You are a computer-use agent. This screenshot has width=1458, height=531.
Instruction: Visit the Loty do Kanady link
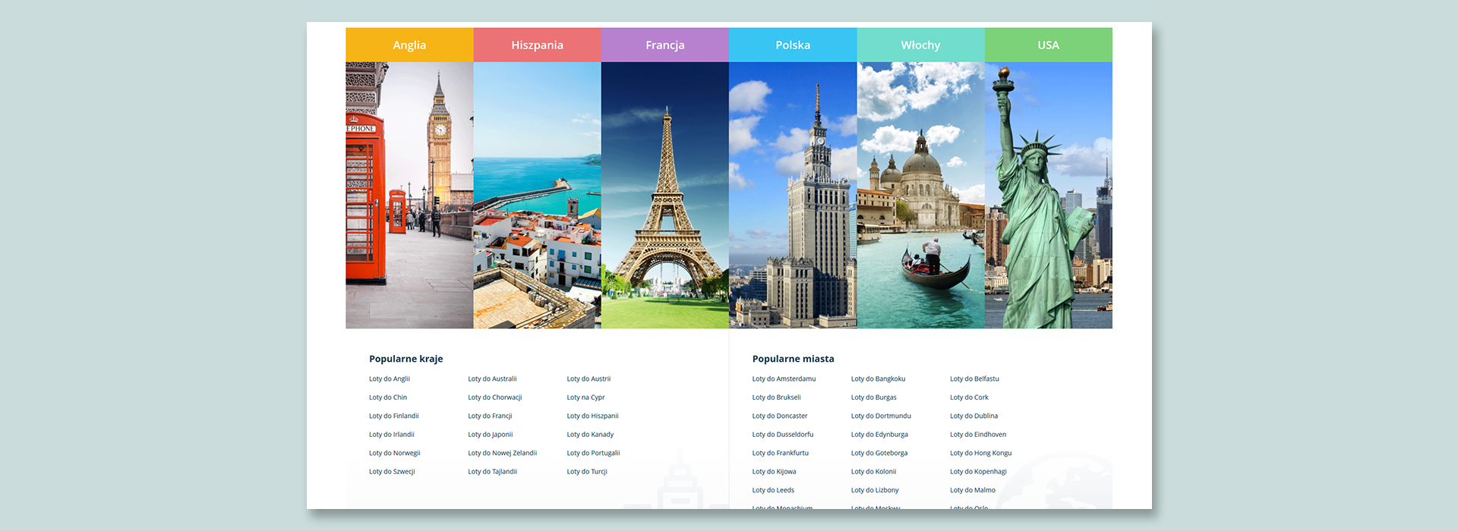tap(590, 435)
